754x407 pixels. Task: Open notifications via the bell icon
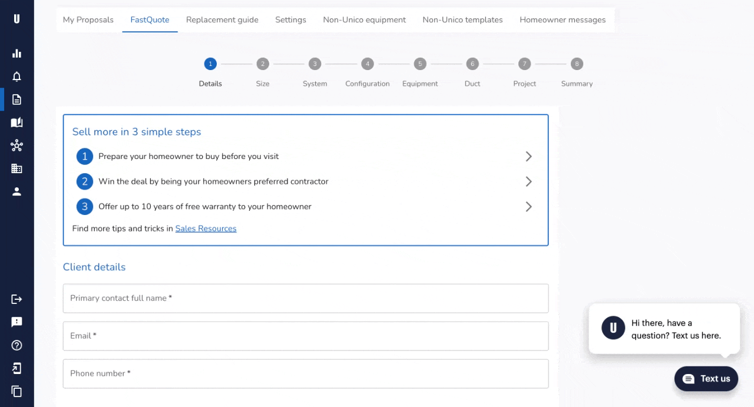tap(17, 75)
